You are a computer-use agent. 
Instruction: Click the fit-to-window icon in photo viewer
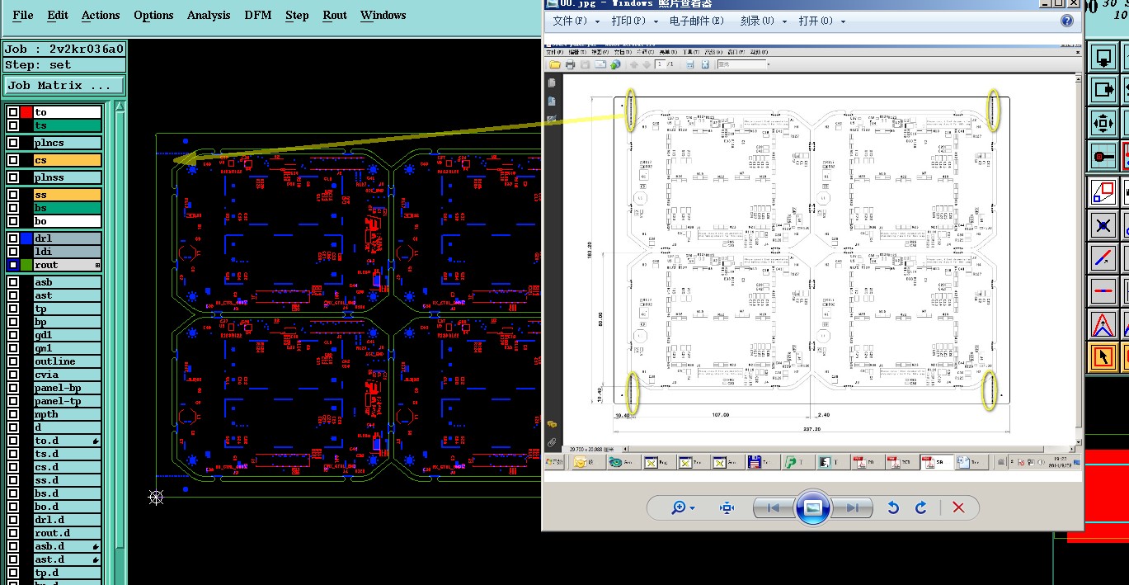pyautogui.click(x=727, y=507)
